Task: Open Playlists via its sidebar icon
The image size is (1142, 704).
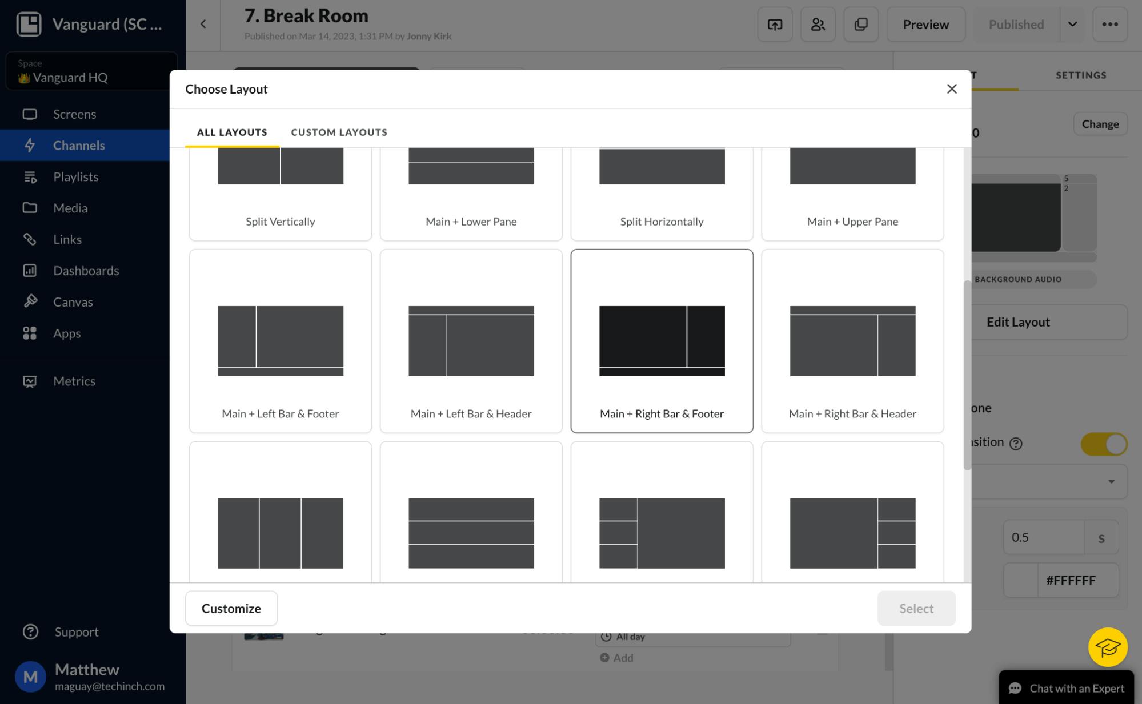Action: click(x=30, y=177)
